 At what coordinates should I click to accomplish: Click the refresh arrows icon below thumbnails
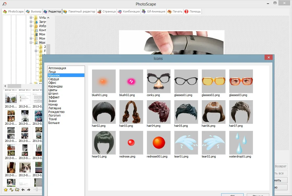pos(12,190)
